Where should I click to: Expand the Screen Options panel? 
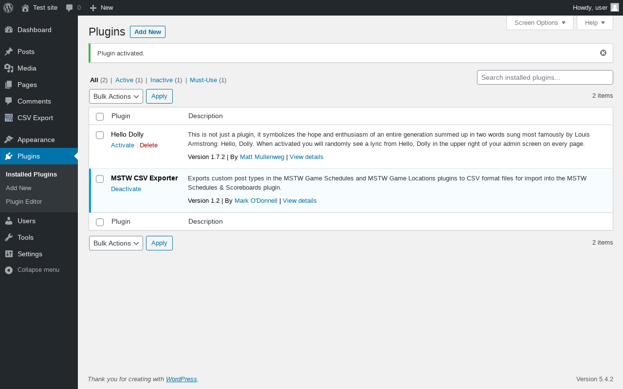[x=540, y=23]
